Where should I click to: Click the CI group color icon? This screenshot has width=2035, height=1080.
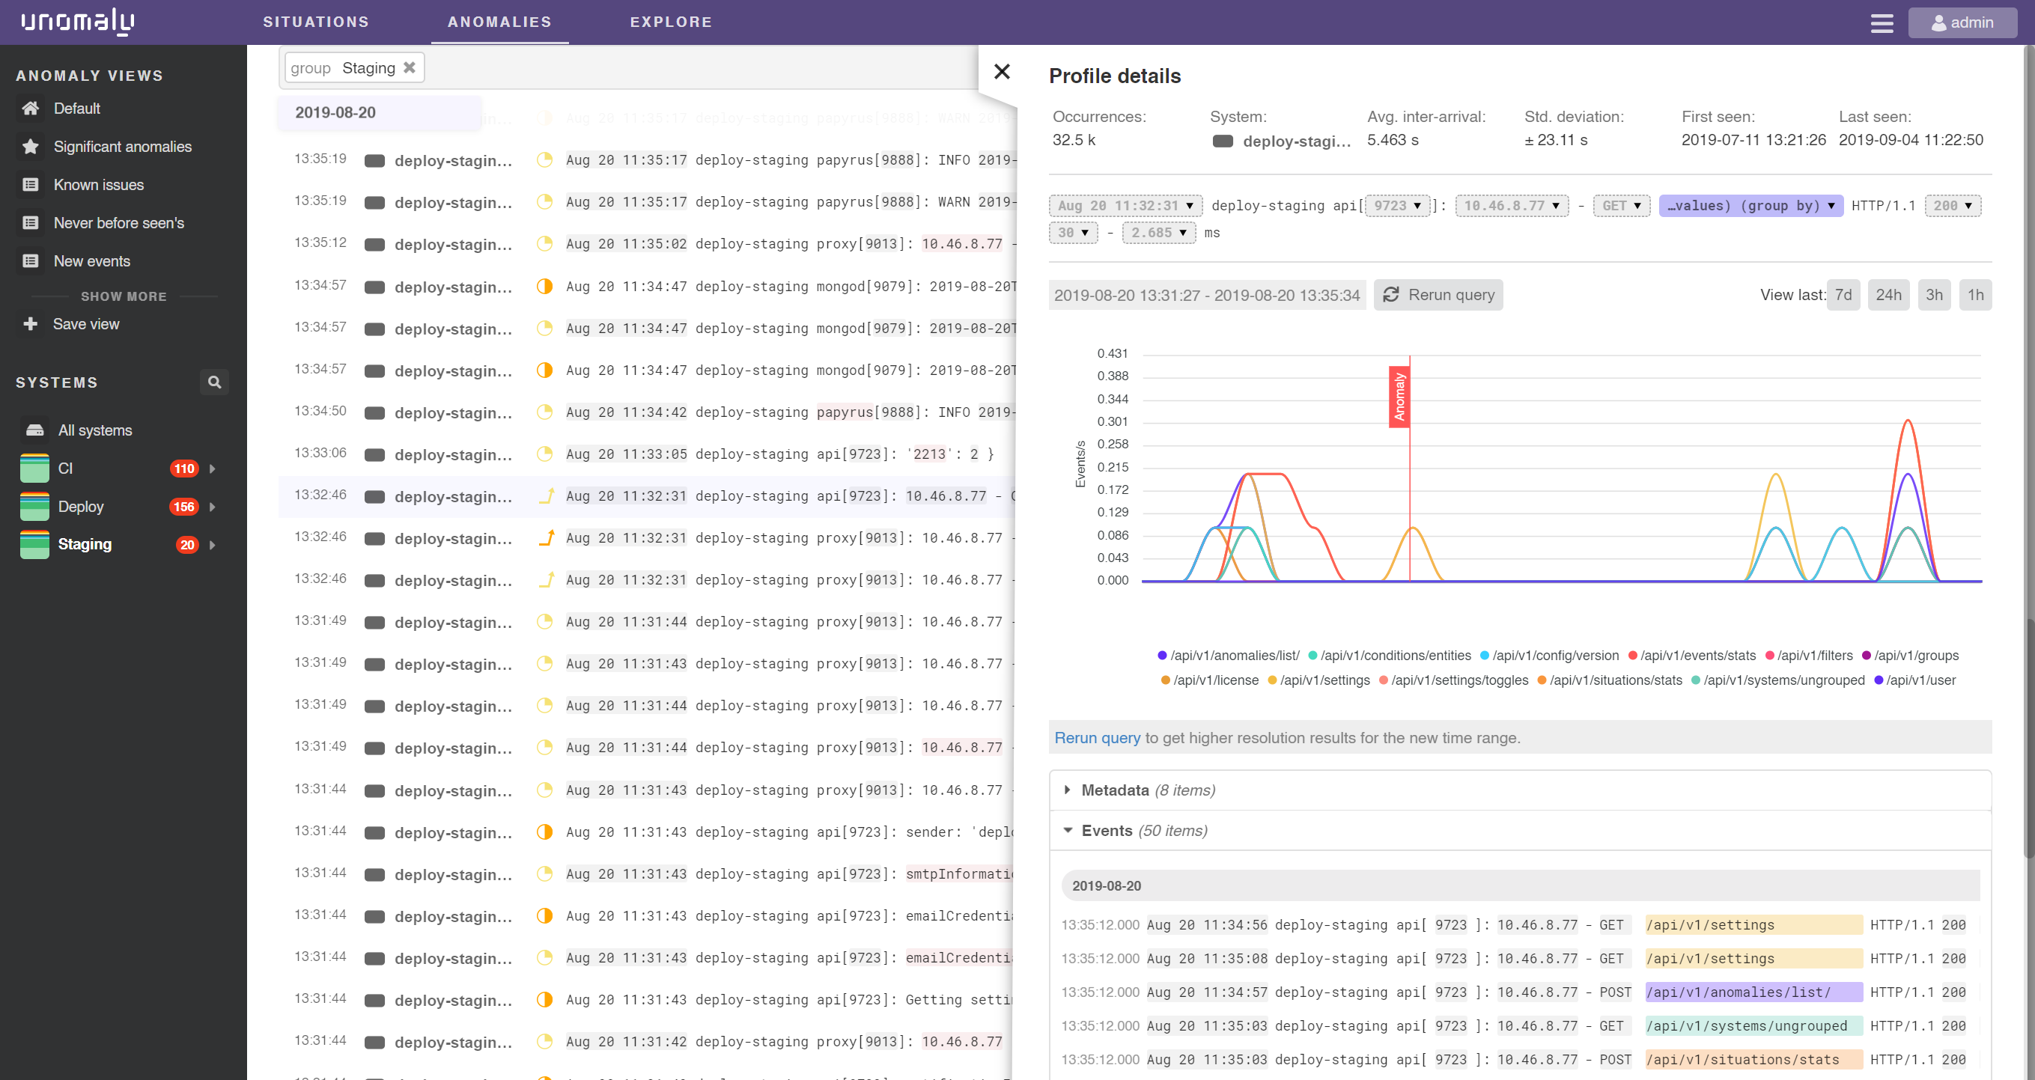pyautogui.click(x=34, y=469)
